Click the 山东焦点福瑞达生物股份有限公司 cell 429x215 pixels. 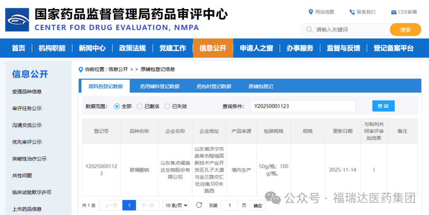tap(175, 170)
